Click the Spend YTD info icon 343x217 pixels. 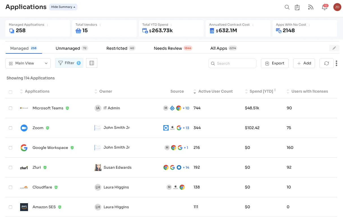[275, 90]
